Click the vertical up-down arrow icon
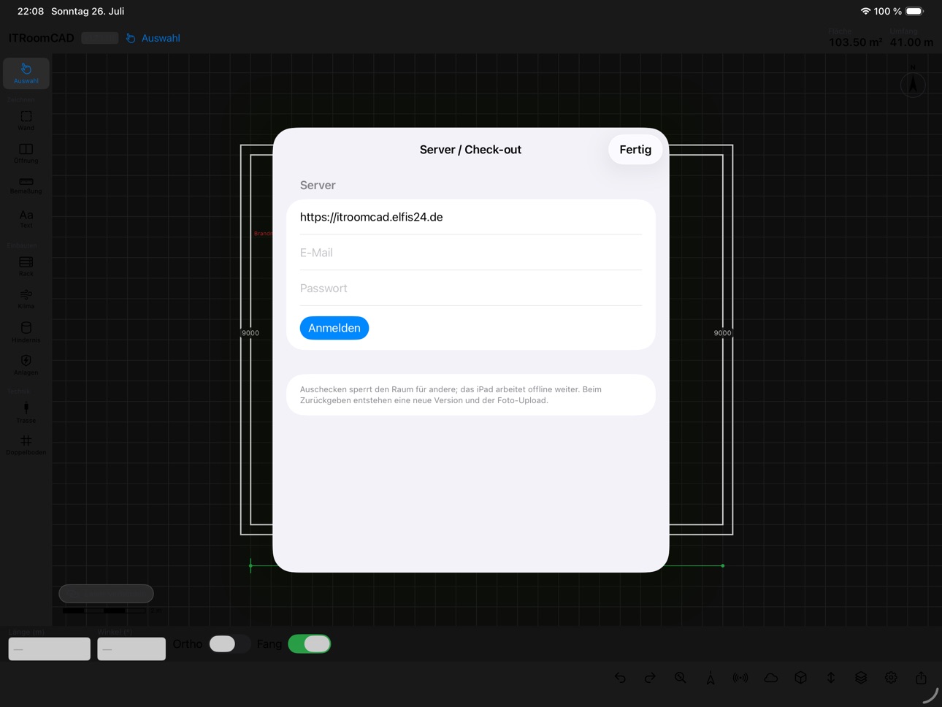The image size is (942, 707). [831, 678]
